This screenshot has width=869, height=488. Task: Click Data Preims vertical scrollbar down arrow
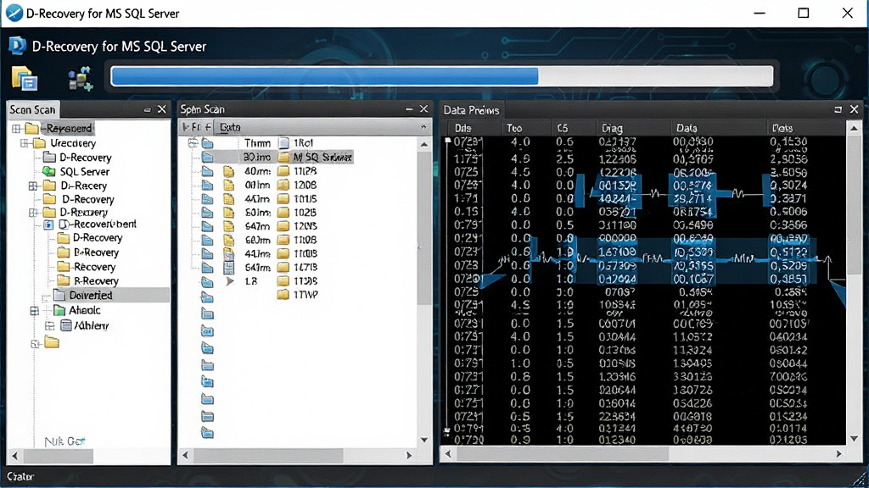[854, 438]
